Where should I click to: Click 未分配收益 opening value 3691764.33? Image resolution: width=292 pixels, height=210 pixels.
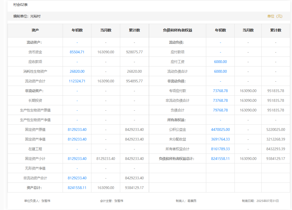click(220, 139)
